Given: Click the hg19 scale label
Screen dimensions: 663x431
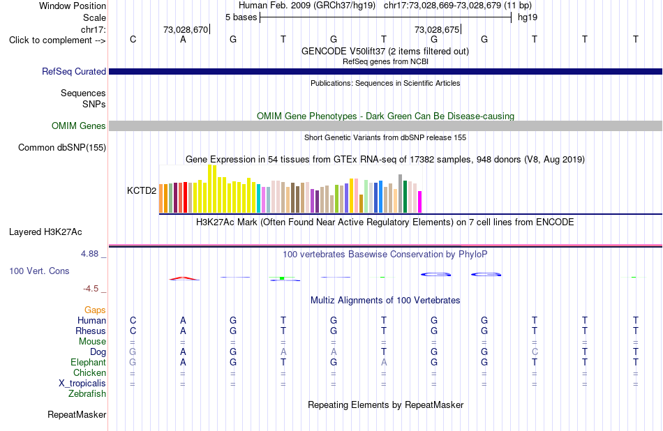Looking at the screenshot, I should 528,17.
